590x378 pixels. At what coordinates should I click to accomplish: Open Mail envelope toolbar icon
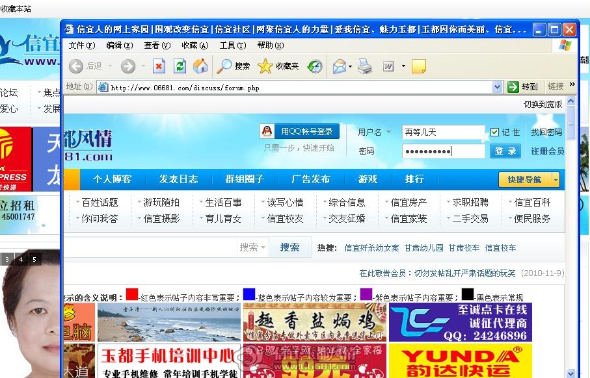click(340, 66)
